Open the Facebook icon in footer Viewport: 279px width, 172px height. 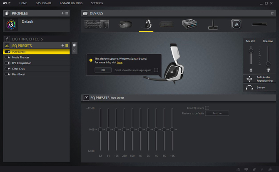262,170
